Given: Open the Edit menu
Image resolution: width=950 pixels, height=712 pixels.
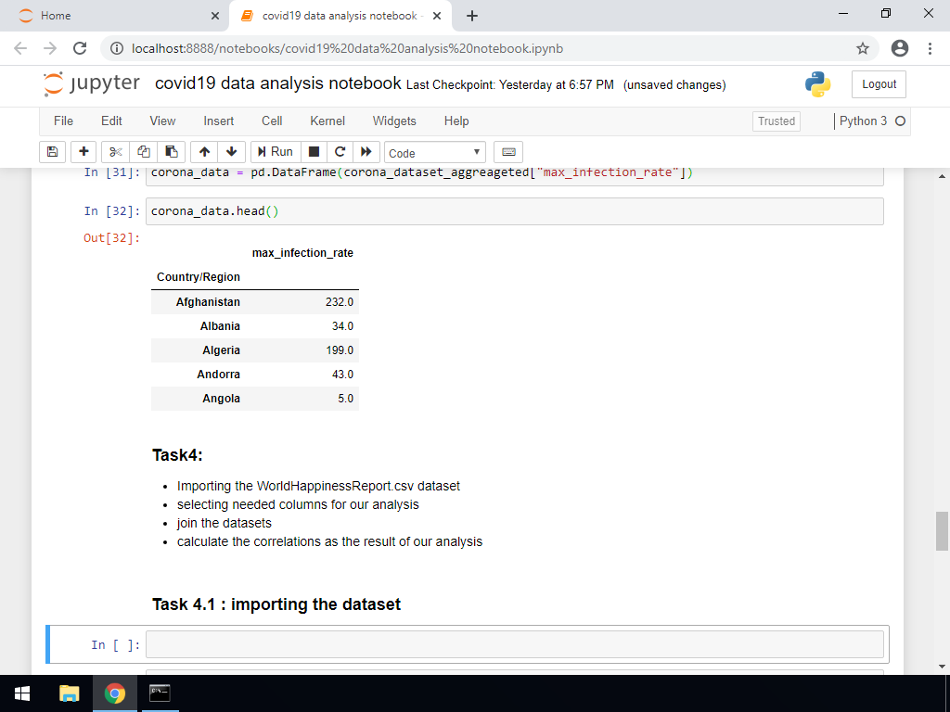Looking at the screenshot, I should [x=111, y=121].
